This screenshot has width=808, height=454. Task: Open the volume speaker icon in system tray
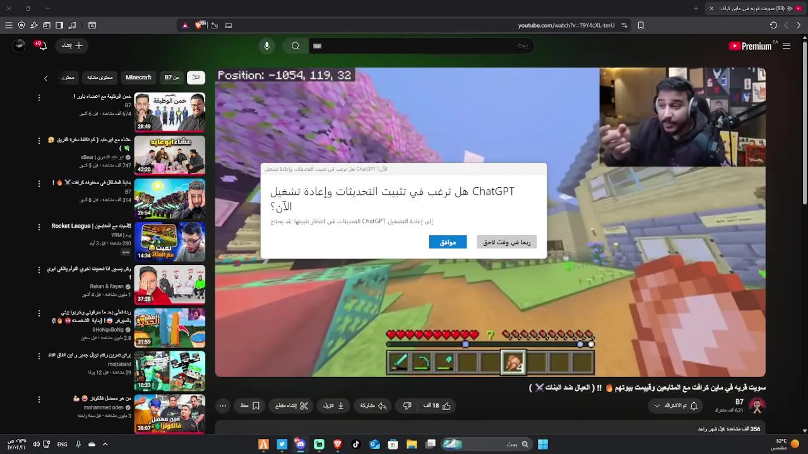pos(36,444)
